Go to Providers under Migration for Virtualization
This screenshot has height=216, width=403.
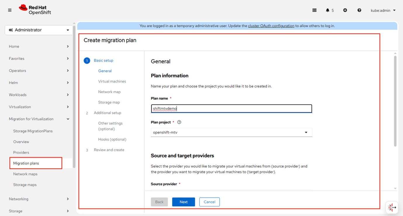21,152
